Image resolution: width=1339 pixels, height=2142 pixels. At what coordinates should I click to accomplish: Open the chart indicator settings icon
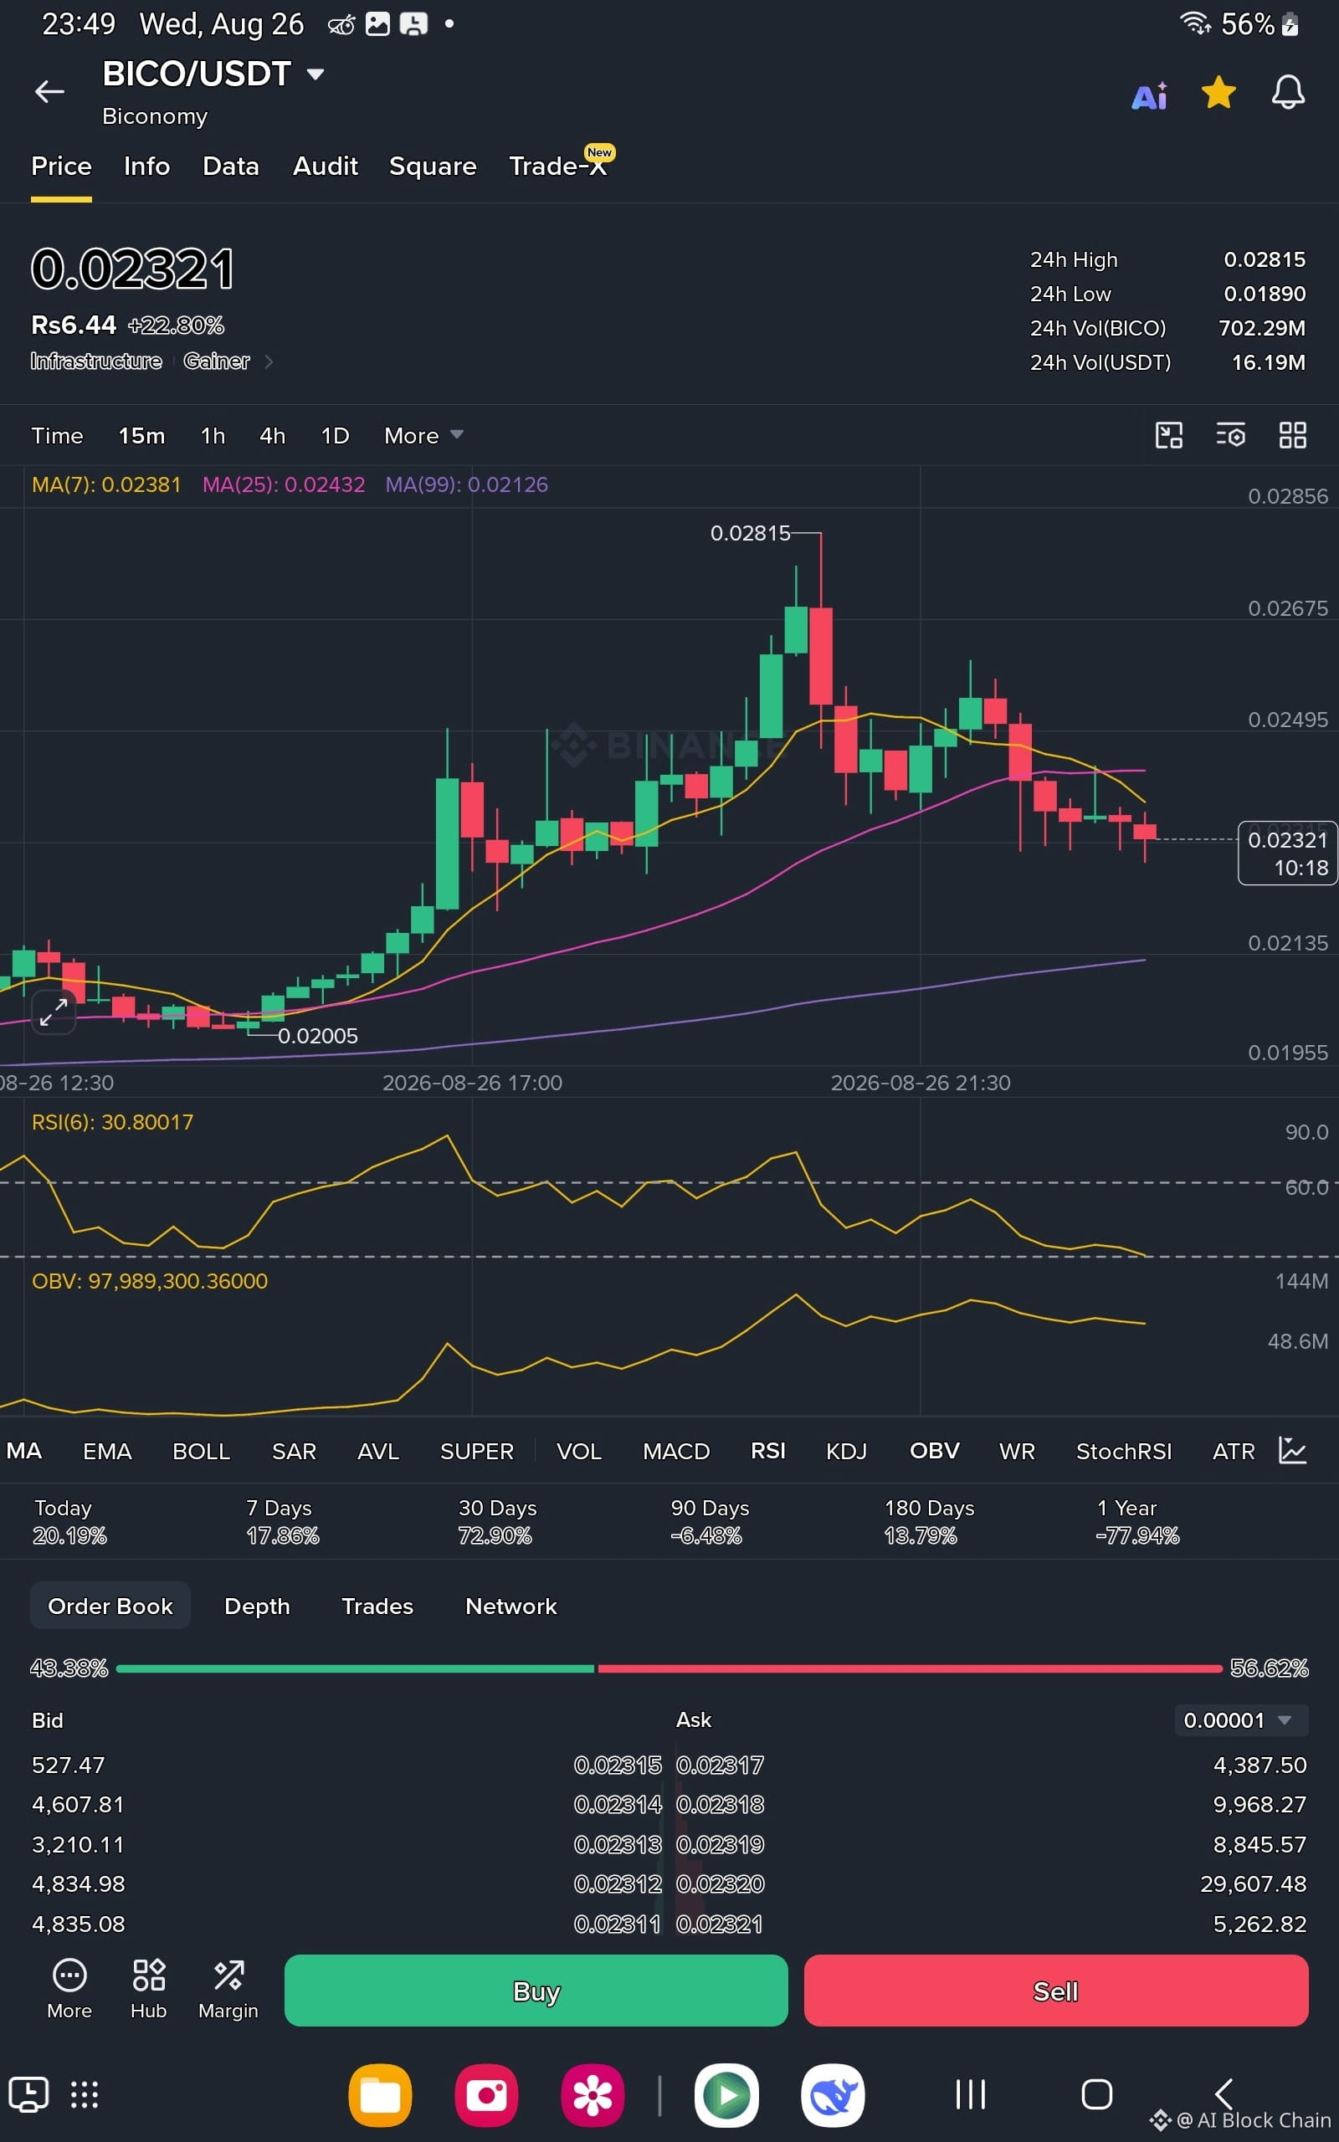pos(1230,434)
